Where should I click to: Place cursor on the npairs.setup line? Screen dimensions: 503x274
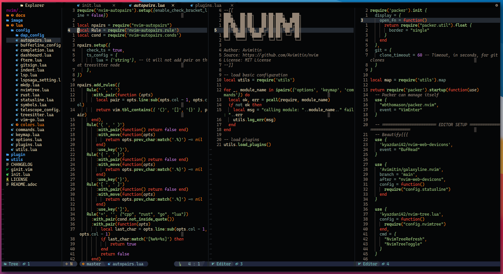pos(94,45)
